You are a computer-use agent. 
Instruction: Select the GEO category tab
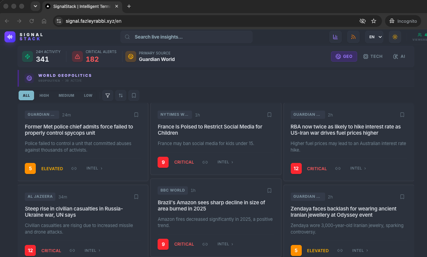[x=344, y=56]
